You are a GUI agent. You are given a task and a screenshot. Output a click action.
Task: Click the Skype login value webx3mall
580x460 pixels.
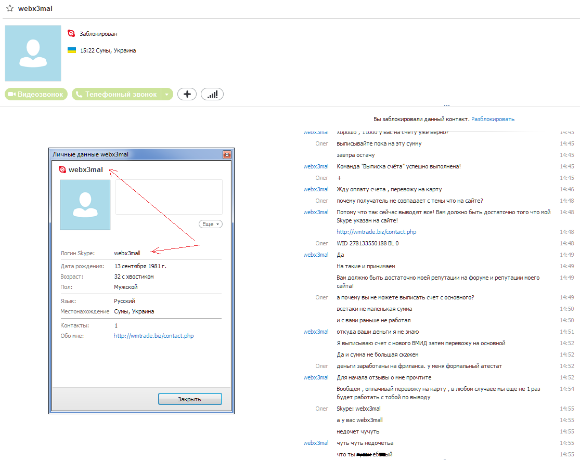click(127, 253)
